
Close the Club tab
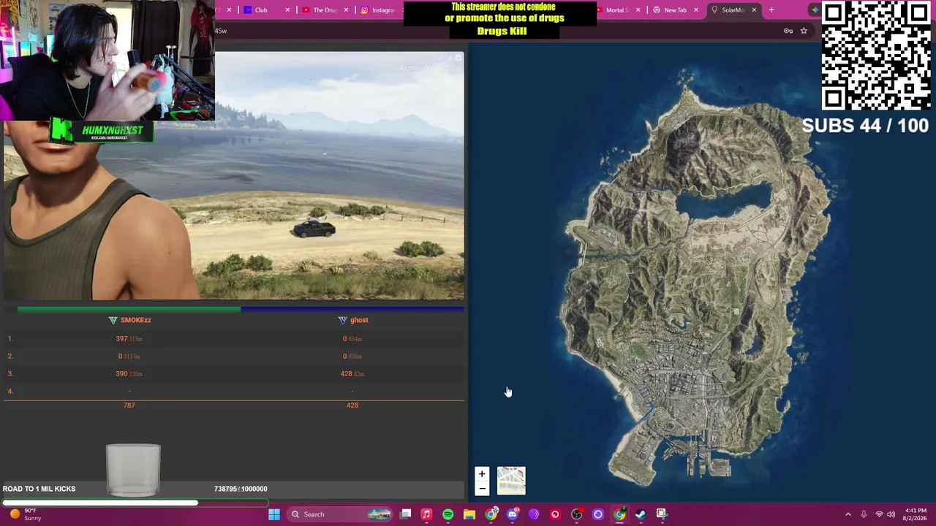pos(287,10)
